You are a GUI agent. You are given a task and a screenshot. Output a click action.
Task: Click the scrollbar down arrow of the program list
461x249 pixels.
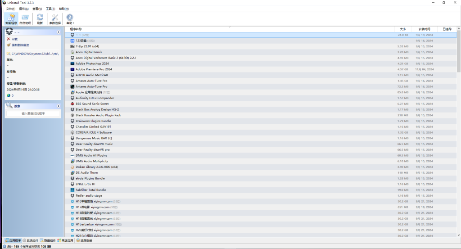point(459,235)
